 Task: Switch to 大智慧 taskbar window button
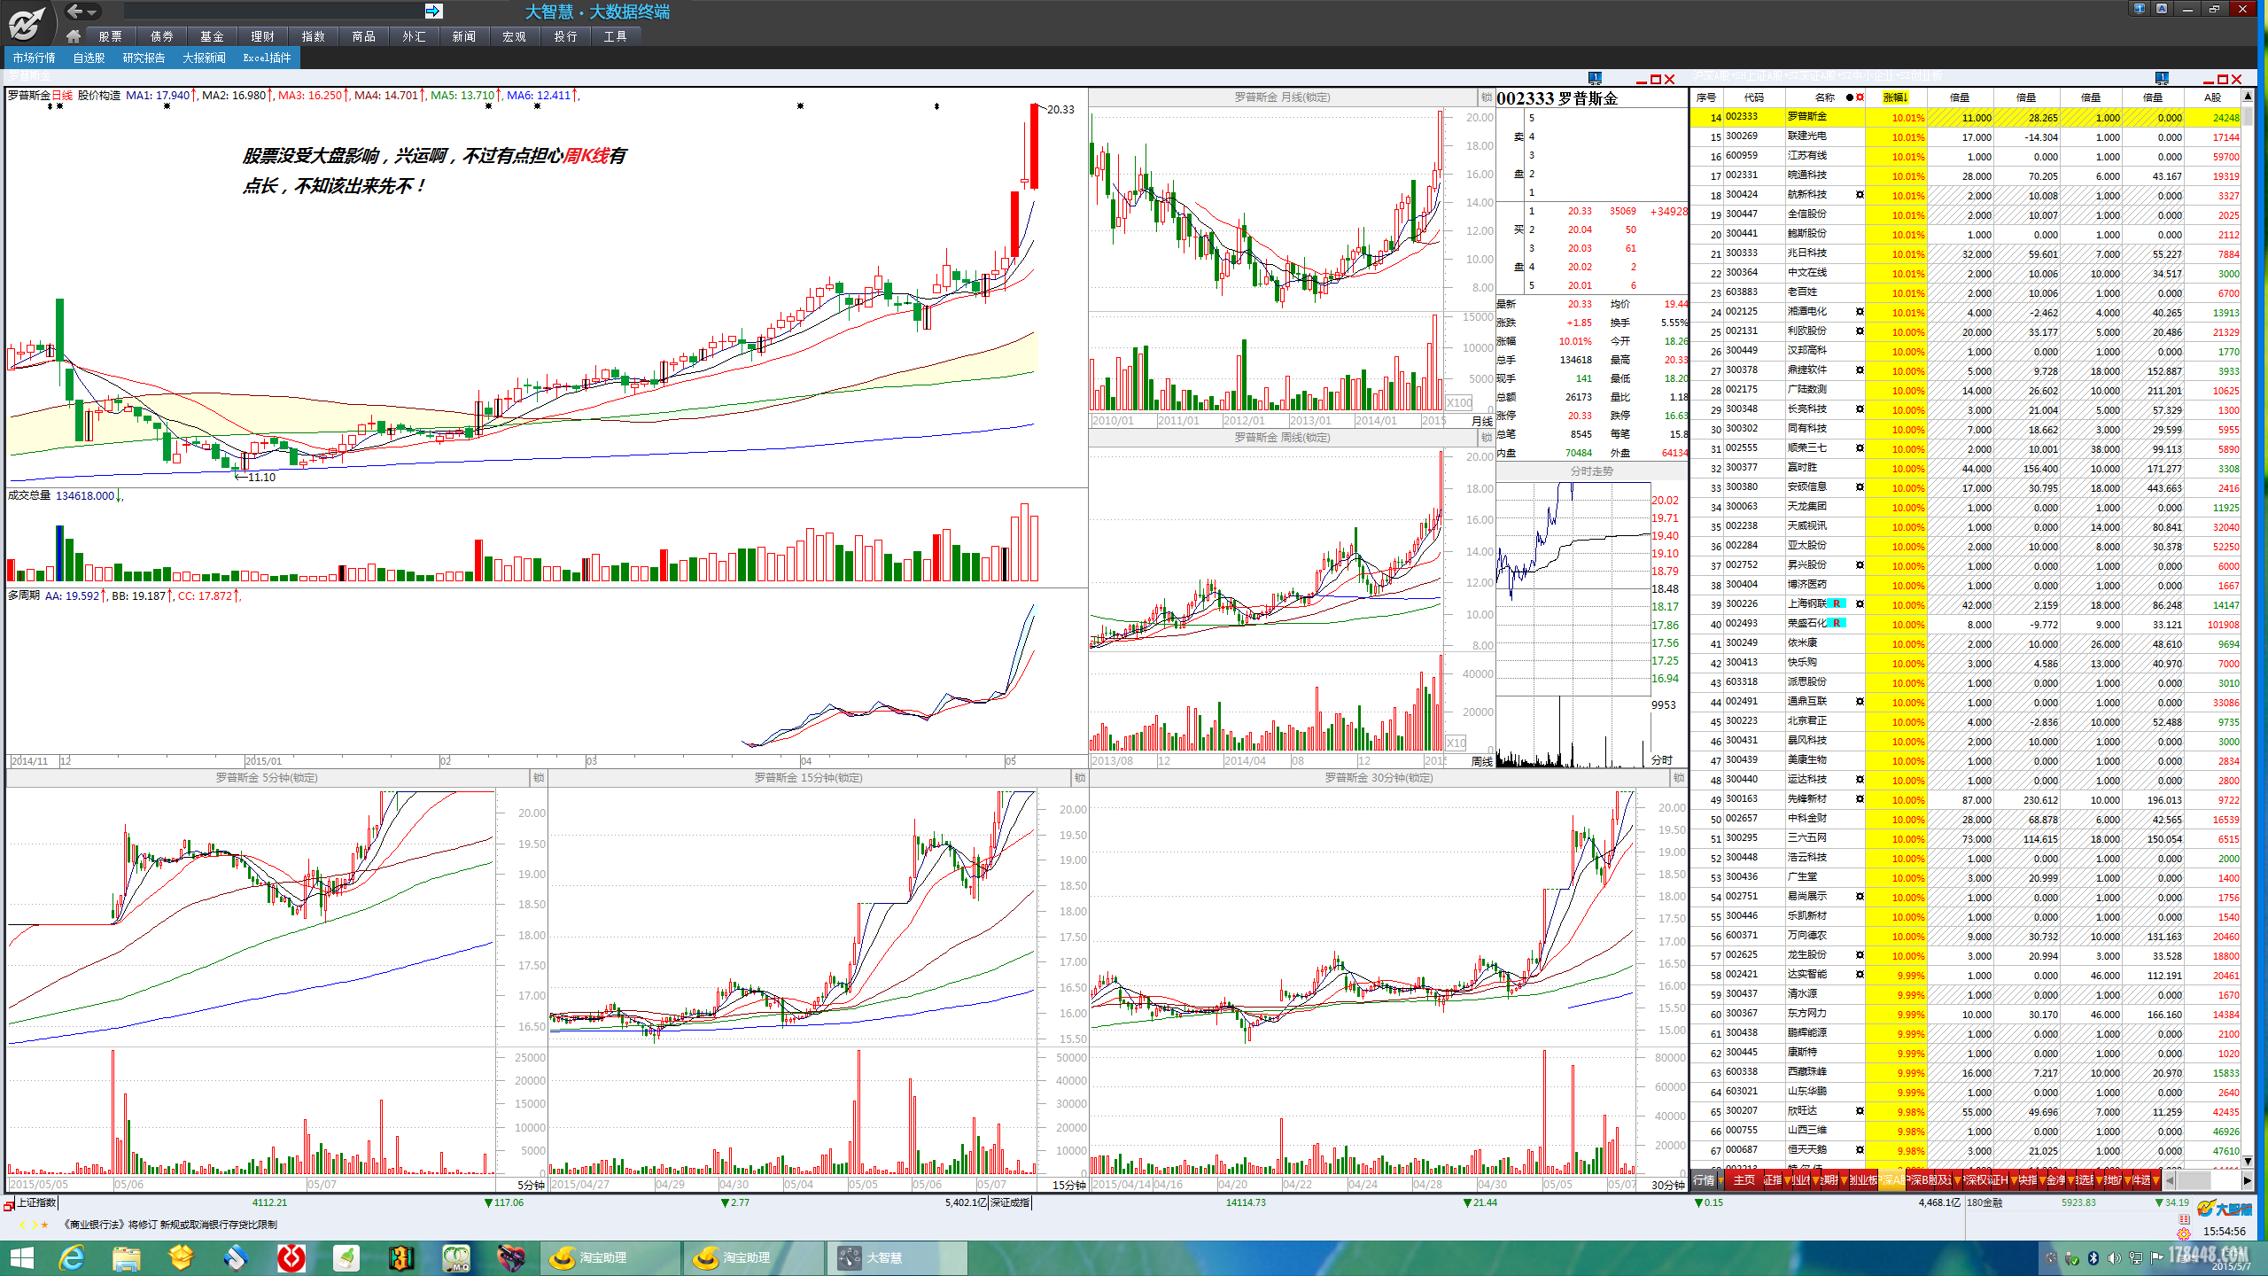[897, 1258]
